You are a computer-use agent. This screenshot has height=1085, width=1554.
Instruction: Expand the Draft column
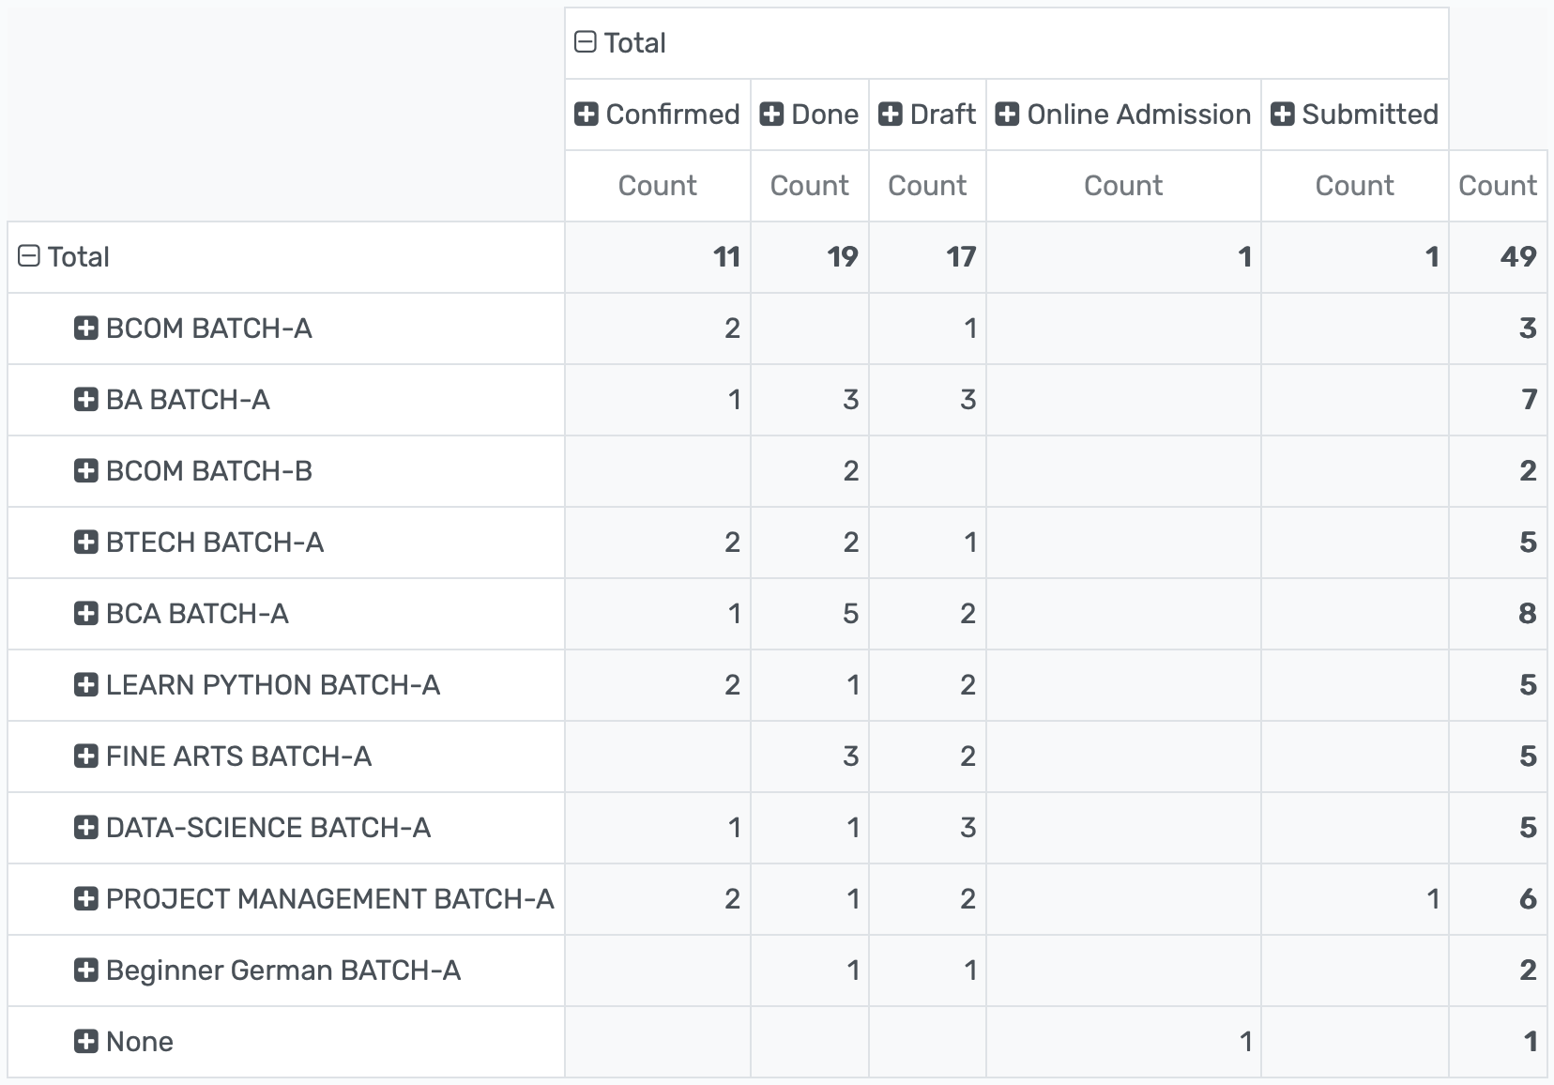point(891,114)
